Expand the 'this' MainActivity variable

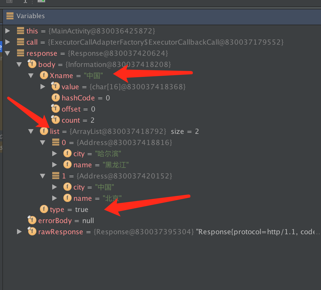(x=8, y=31)
